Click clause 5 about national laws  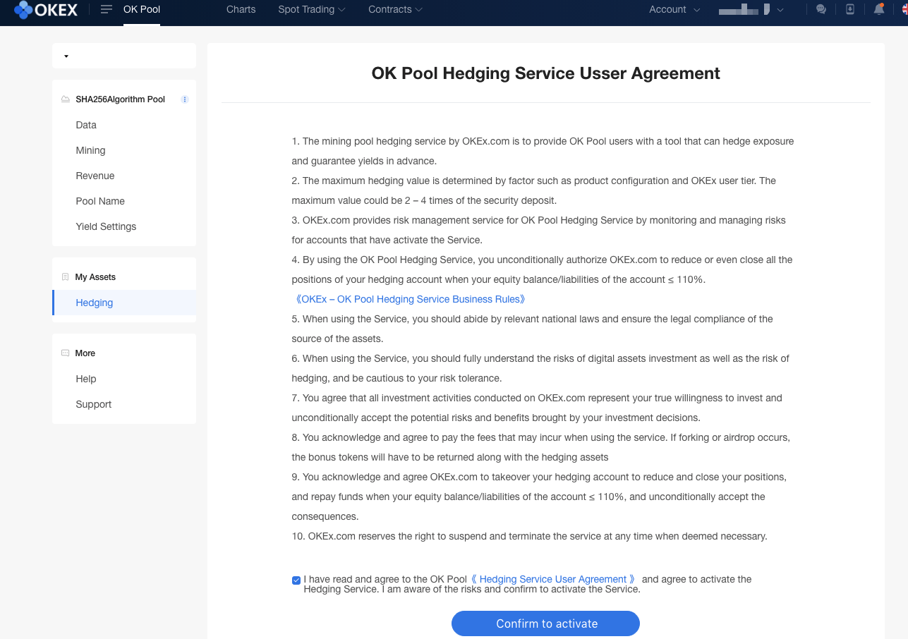[x=533, y=329]
